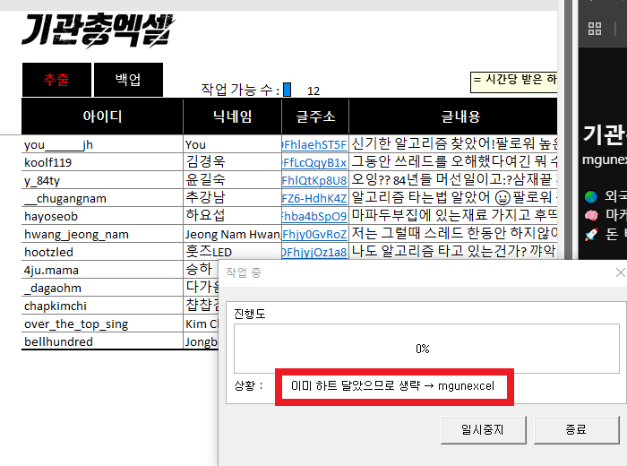Click the blue indicator next to 작업 가능 수

click(288, 90)
